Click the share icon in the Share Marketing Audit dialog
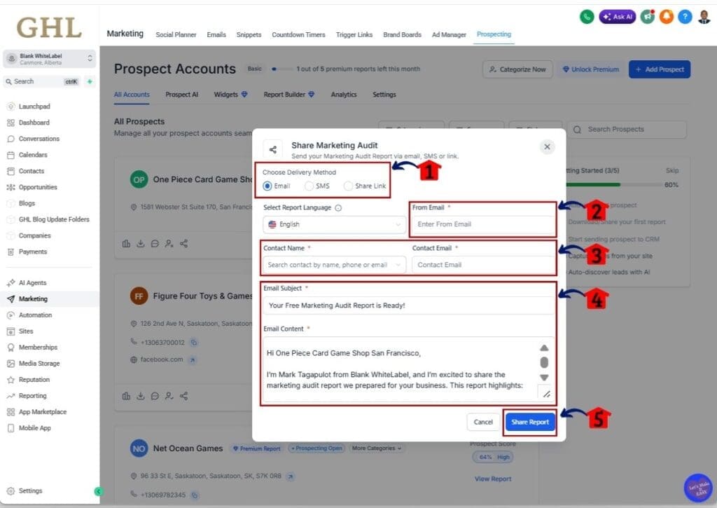The width and height of the screenshot is (717, 508). (272, 149)
